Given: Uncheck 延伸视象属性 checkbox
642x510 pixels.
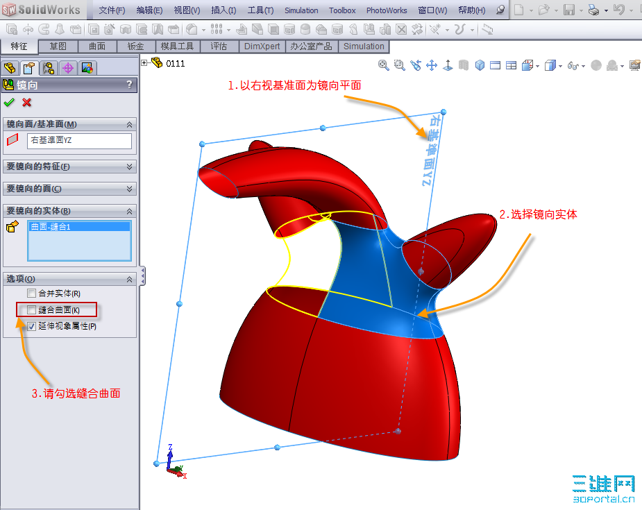Looking at the screenshot, I should [31, 326].
